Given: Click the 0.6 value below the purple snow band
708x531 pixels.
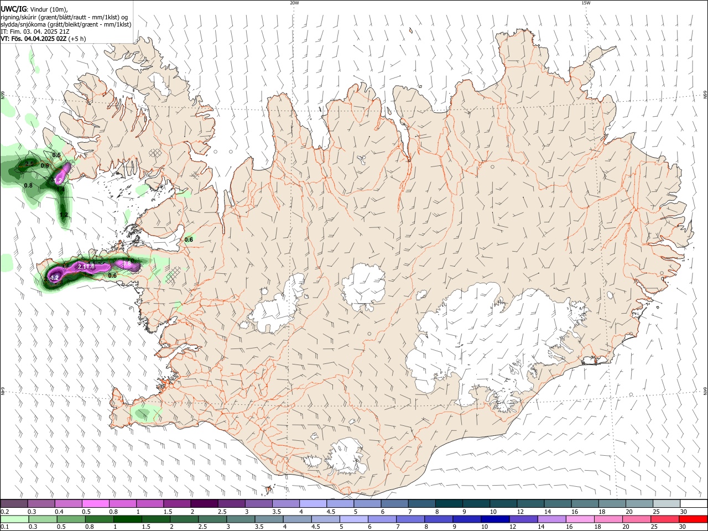Looking at the screenshot, I should pyautogui.click(x=112, y=275).
